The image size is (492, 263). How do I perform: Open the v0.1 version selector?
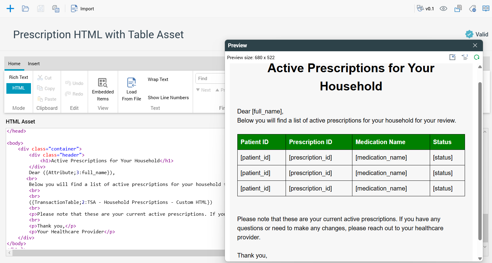(426, 8)
